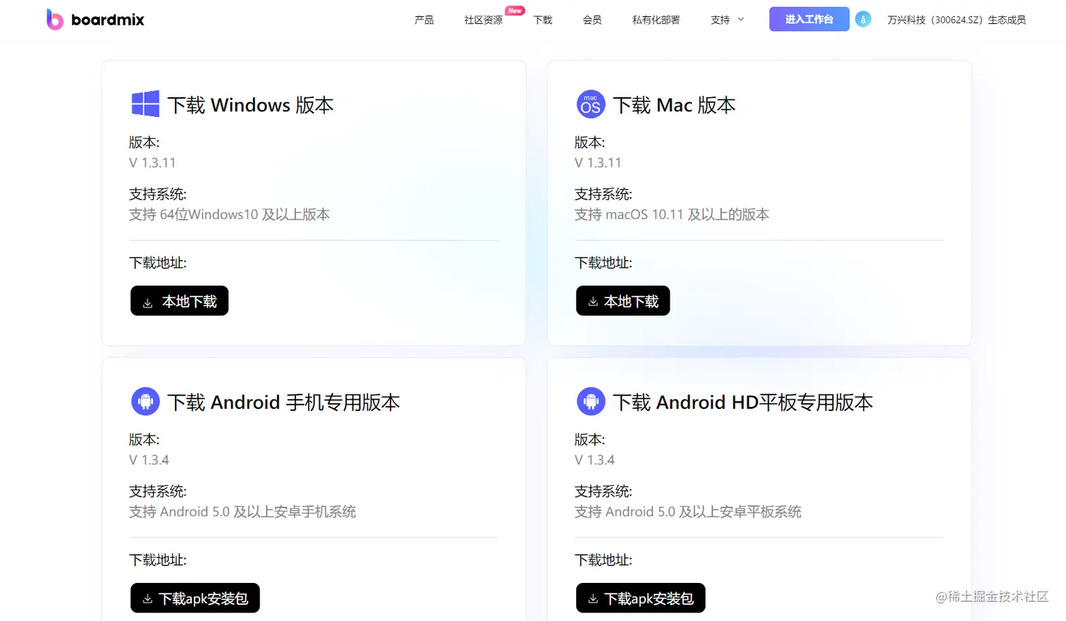Download Mac version via 本地下载

pos(623,300)
